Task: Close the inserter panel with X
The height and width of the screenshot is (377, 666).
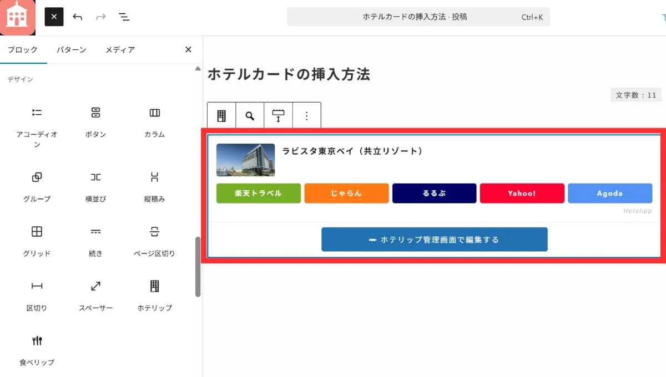Action: [188, 49]
